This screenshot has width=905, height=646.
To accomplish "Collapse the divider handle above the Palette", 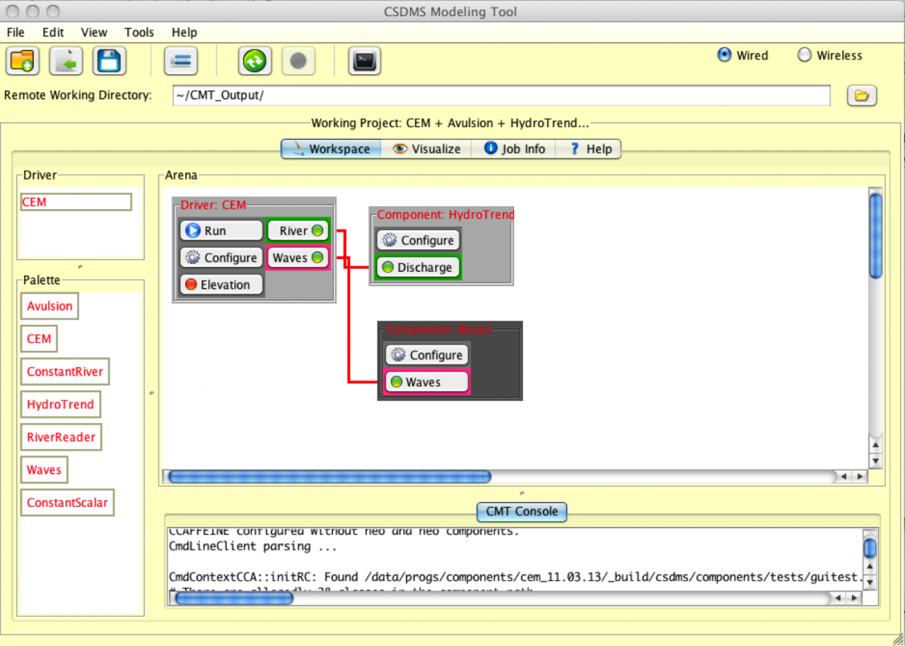I will pos(80,268).
